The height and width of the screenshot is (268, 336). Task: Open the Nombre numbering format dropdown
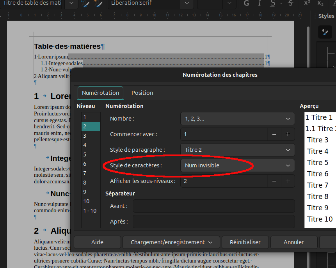point(237,119)
